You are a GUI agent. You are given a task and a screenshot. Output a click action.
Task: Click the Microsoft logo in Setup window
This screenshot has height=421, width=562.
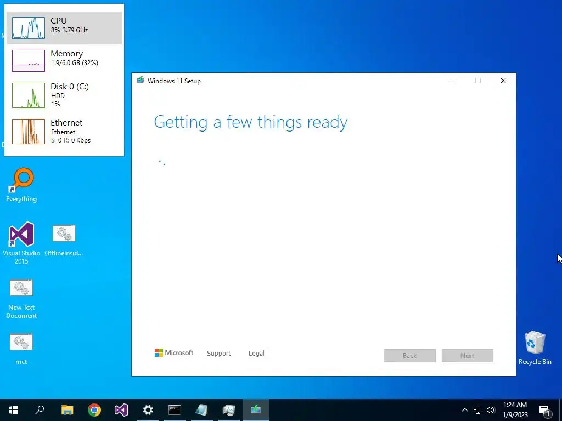(174, 353)
